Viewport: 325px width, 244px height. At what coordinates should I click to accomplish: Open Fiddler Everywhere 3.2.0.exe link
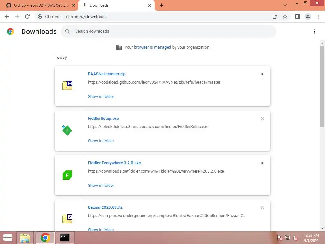[x=114, y=163]
